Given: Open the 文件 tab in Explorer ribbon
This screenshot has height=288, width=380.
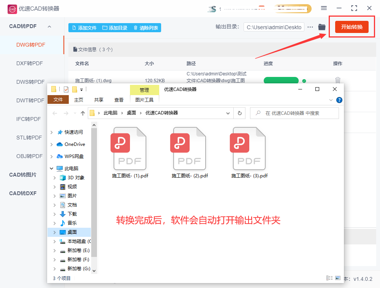Looking at the screenshot, I should [x=58, y=100].
